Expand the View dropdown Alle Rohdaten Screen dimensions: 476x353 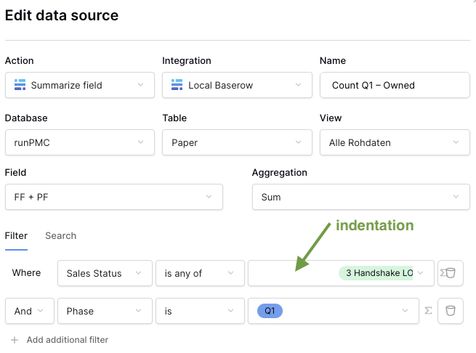point(395,142)
